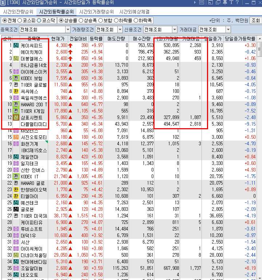The width and height of the screenshot is (262, 280).
Task: Open the 거래대금 dropdown arrow
Action: [x=228, y=29]
